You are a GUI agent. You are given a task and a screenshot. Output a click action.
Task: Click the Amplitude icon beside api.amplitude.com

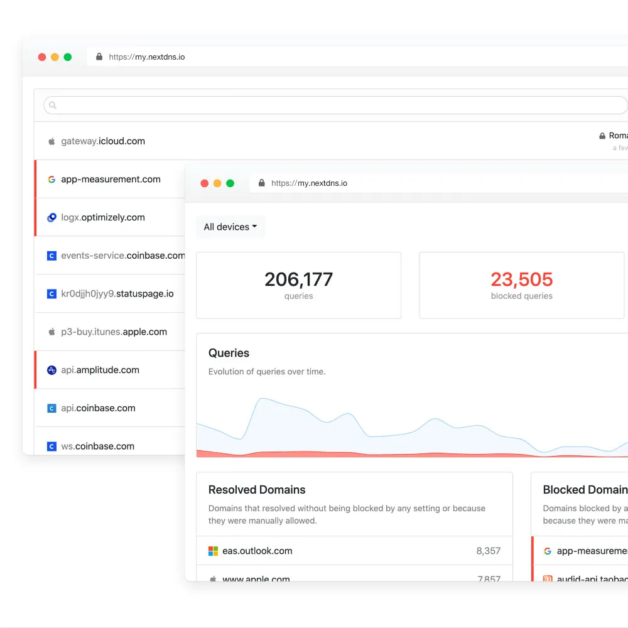(x=51, y=370)
